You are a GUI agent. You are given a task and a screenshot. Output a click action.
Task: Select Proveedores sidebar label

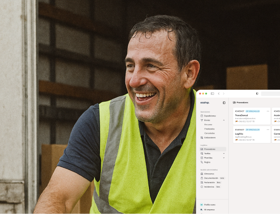210,149
